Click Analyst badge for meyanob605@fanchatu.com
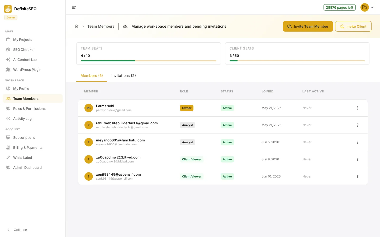 point(187,142)
